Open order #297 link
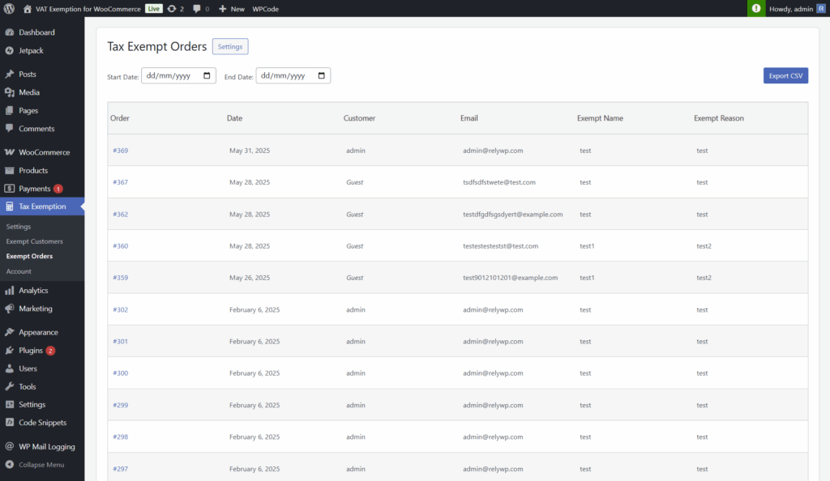The width and height of the screenshot is (830, 481). click(120, 469)
